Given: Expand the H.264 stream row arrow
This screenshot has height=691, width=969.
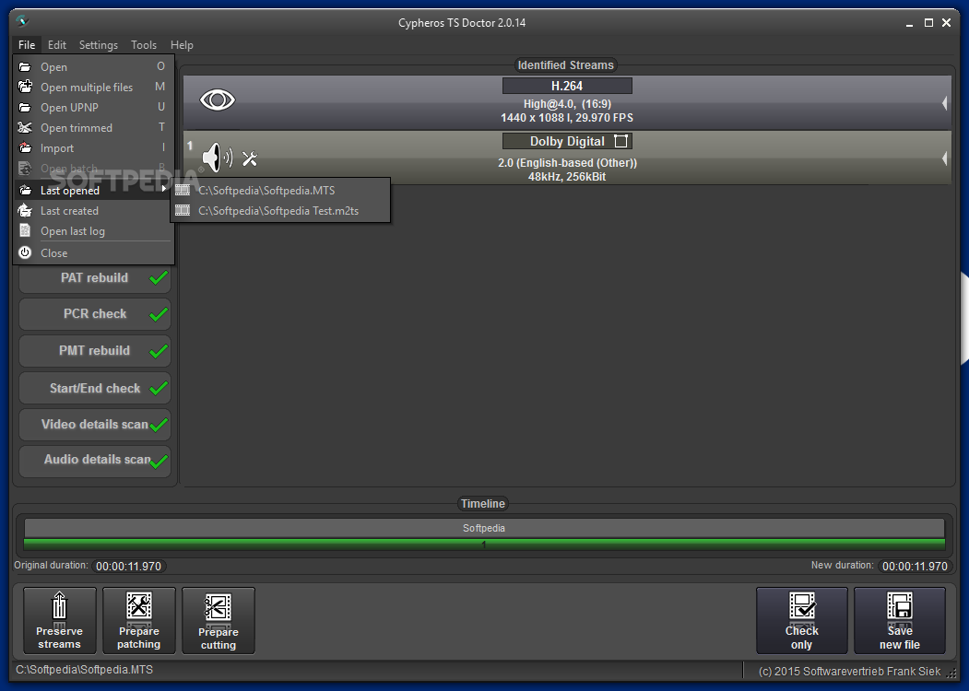Looking at the screenshot, I should tap(944, 103).
